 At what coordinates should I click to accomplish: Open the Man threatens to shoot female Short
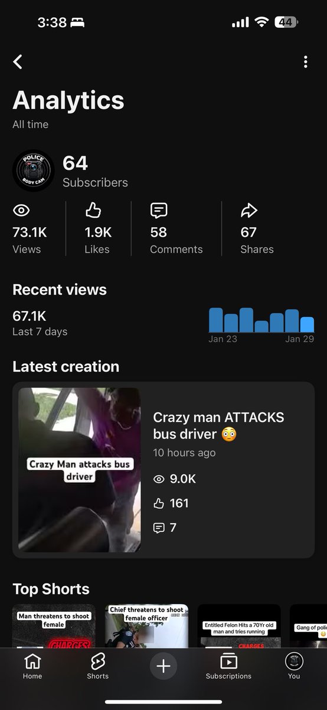tap(54, 625)
